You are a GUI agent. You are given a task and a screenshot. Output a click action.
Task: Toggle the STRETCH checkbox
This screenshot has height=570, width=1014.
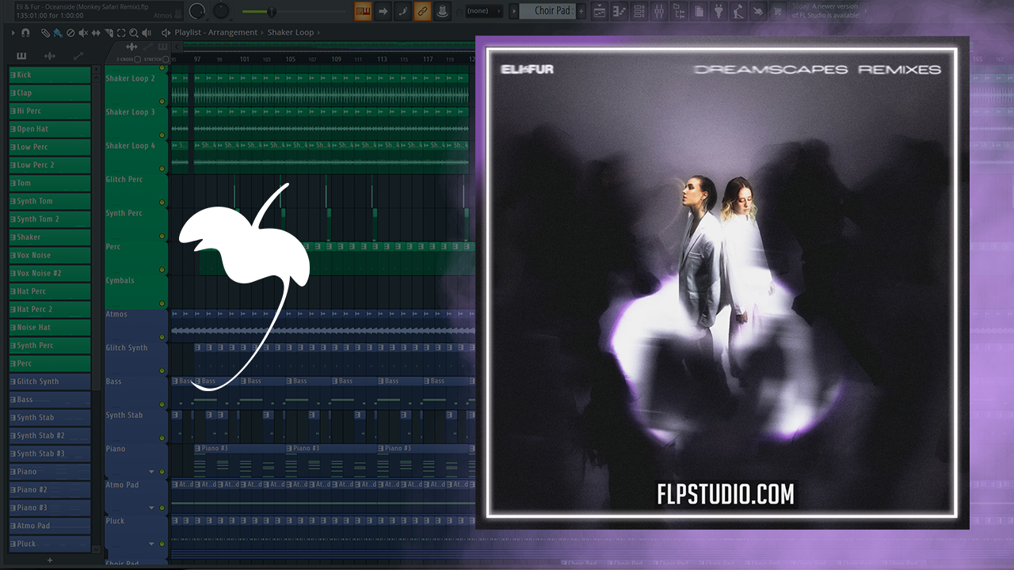(x=166, y=59)
